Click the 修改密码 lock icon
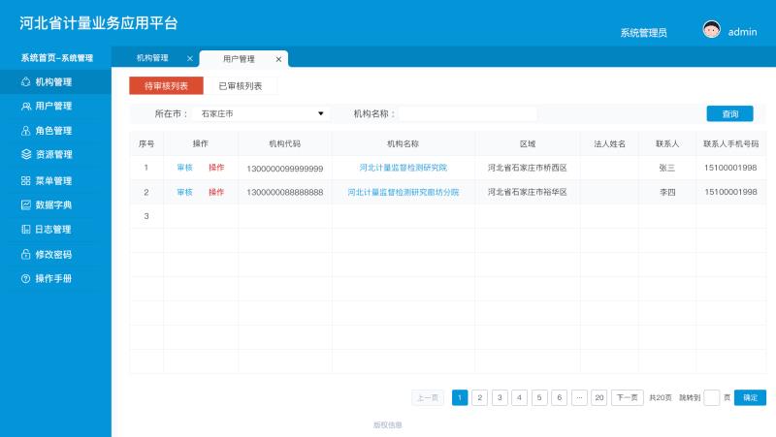Screen dimensions: 776x437 point(25,255)
